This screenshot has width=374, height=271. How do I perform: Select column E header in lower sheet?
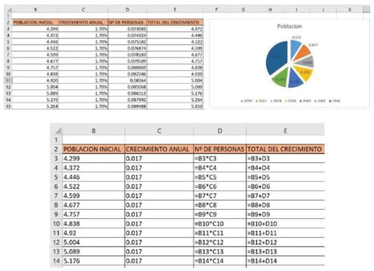[285, 131]
